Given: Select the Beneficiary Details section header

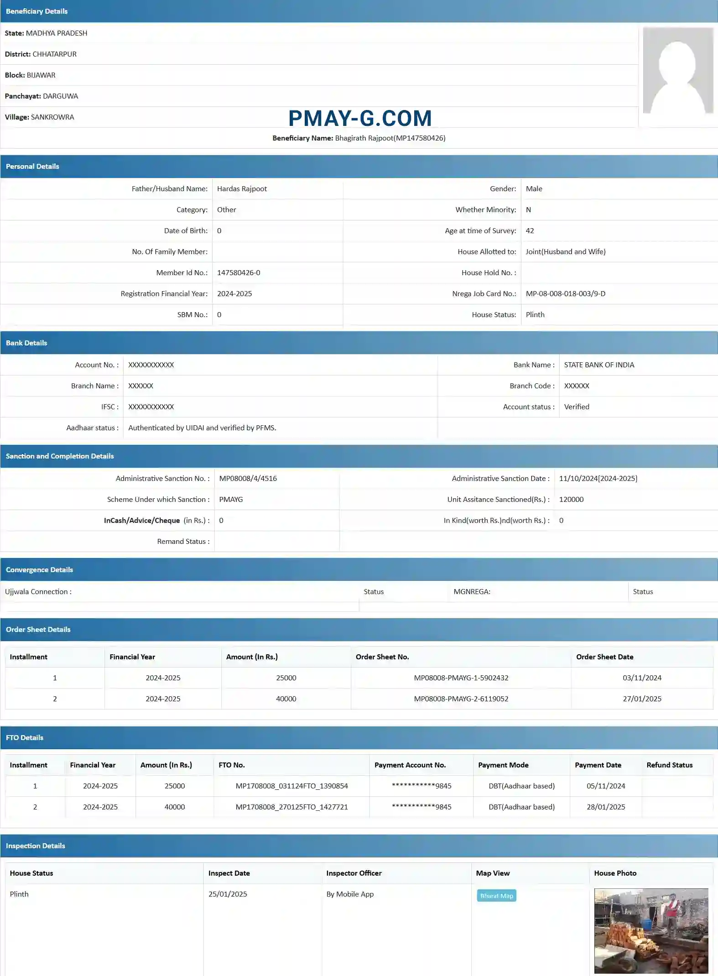Looking at the screenshot, I should (36, 11).
